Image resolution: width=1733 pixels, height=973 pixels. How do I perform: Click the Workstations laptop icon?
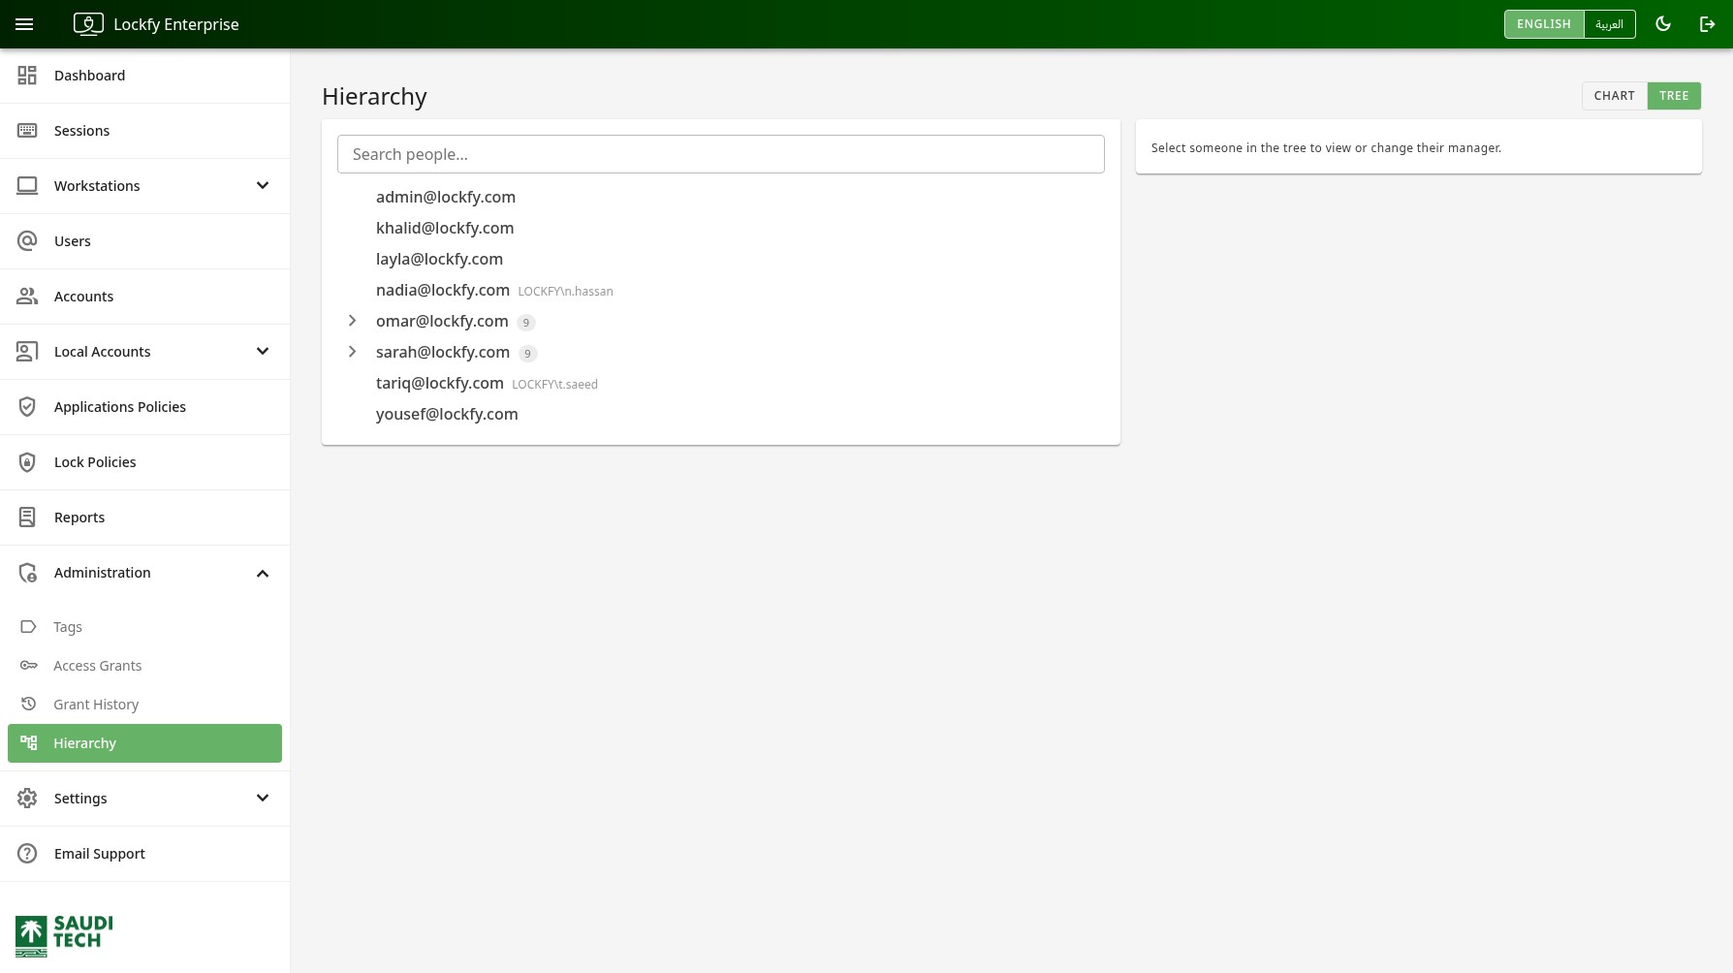(27, 186)
